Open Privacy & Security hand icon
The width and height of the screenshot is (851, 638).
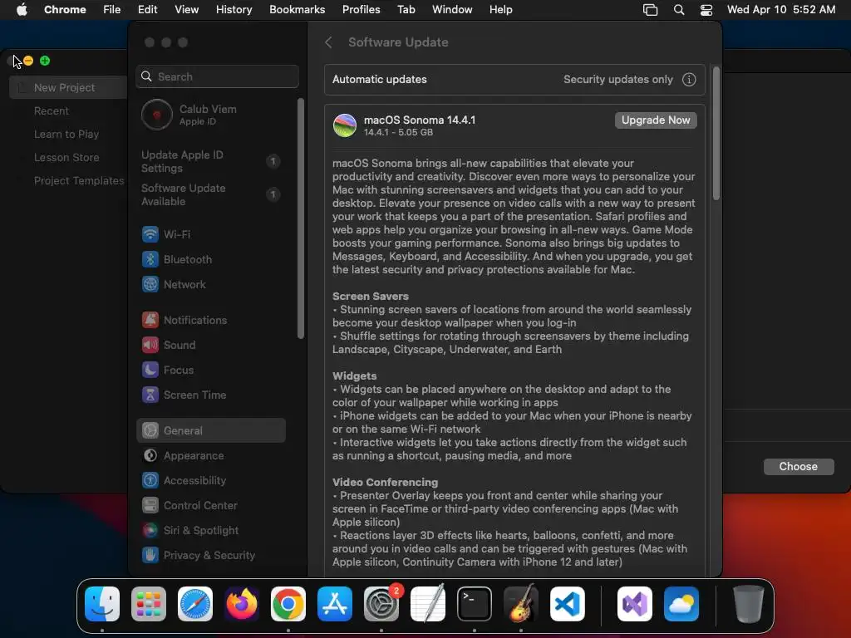(150, 555)
